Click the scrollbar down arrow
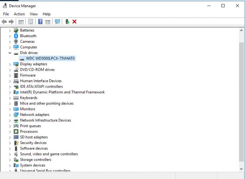Image resolution: width=245 pixels, height=179 pixels. click(x=241, y=169)
